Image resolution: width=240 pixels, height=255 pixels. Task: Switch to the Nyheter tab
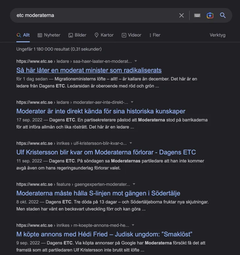[x=49, y=35]
